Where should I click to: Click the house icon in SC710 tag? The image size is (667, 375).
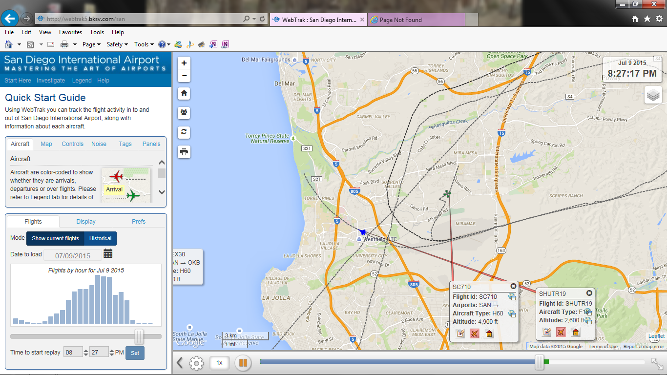click(x=489, y=333)
